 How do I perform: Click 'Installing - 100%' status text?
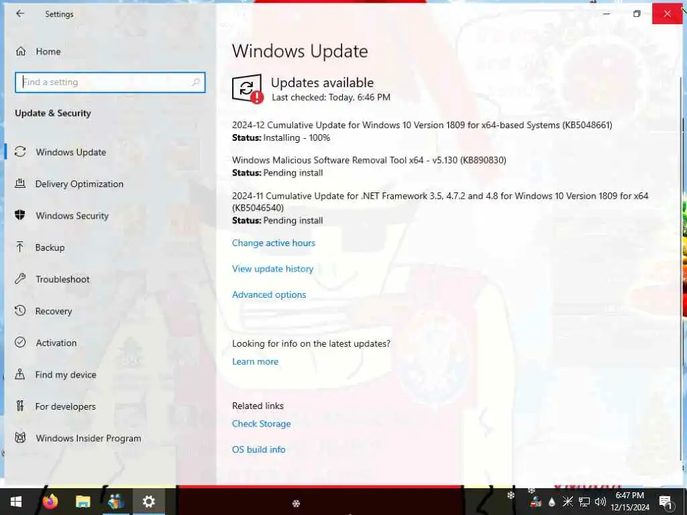pos(297,138)
